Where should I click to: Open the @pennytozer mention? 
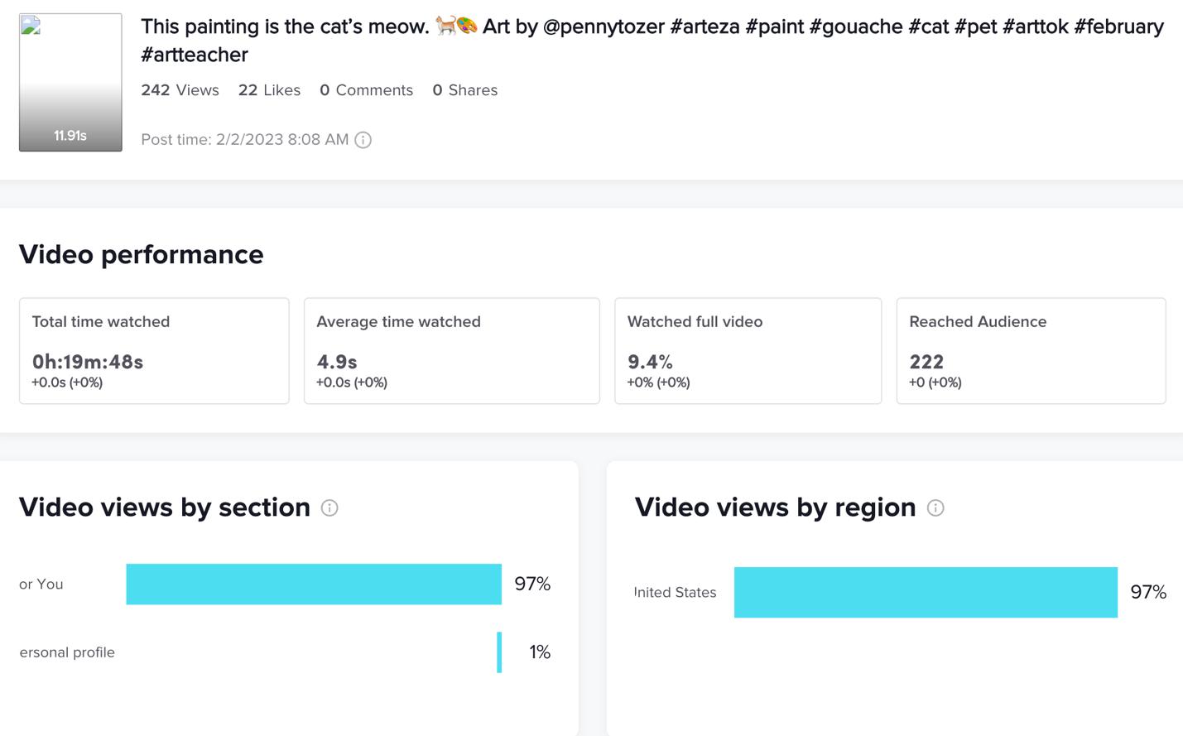604,26
